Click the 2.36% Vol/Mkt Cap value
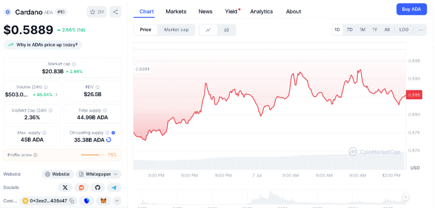 (x=32, y=117)
